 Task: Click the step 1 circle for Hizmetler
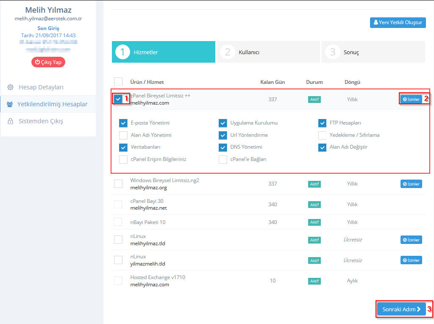click(x=122, y=52)
